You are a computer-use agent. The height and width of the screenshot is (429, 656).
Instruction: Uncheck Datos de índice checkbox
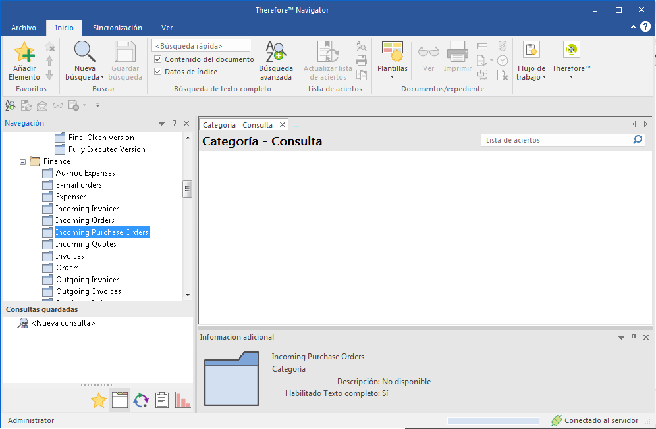(x=157, y=72)
